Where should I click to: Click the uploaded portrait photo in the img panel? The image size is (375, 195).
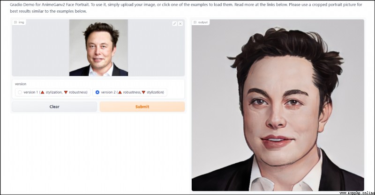(x=98, y=48)
